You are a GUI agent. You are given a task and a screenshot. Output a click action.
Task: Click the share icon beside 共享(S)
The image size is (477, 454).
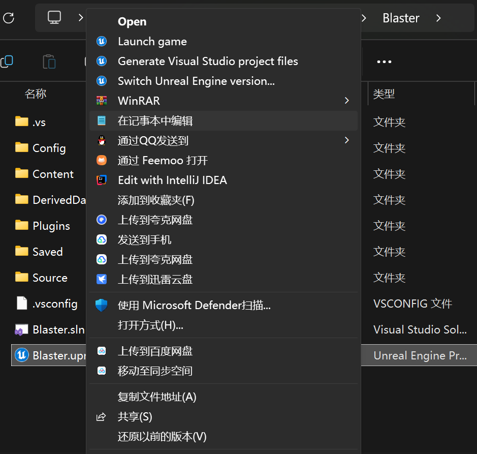pyautogui.click(x=101, y=416)
